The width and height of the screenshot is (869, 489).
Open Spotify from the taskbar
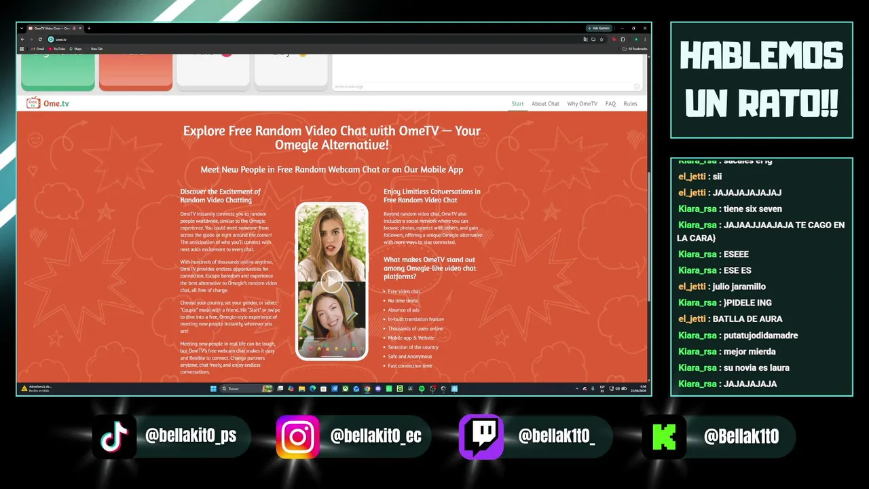pyautogui.click(x=422, y=388)
